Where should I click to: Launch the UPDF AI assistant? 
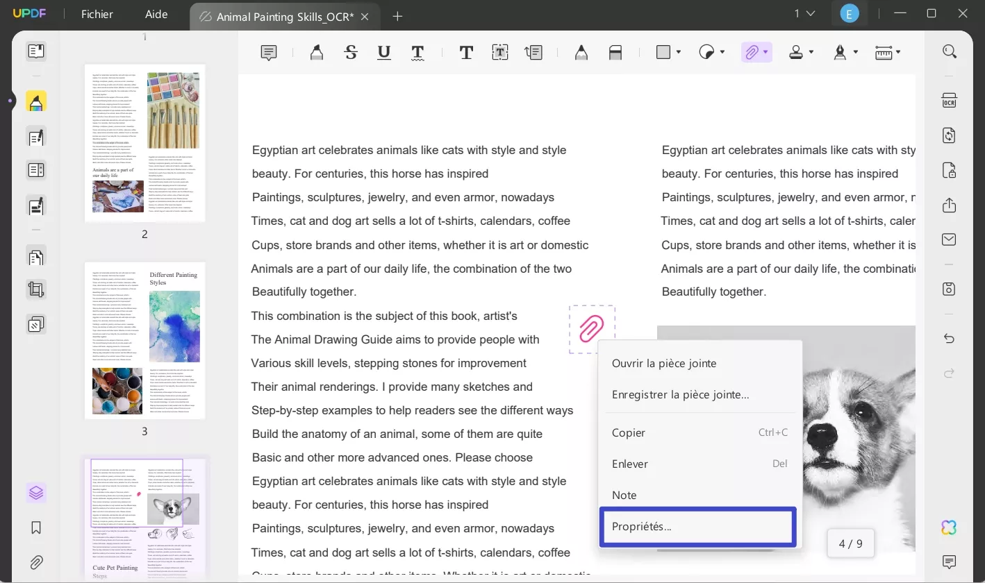point(949,527)
